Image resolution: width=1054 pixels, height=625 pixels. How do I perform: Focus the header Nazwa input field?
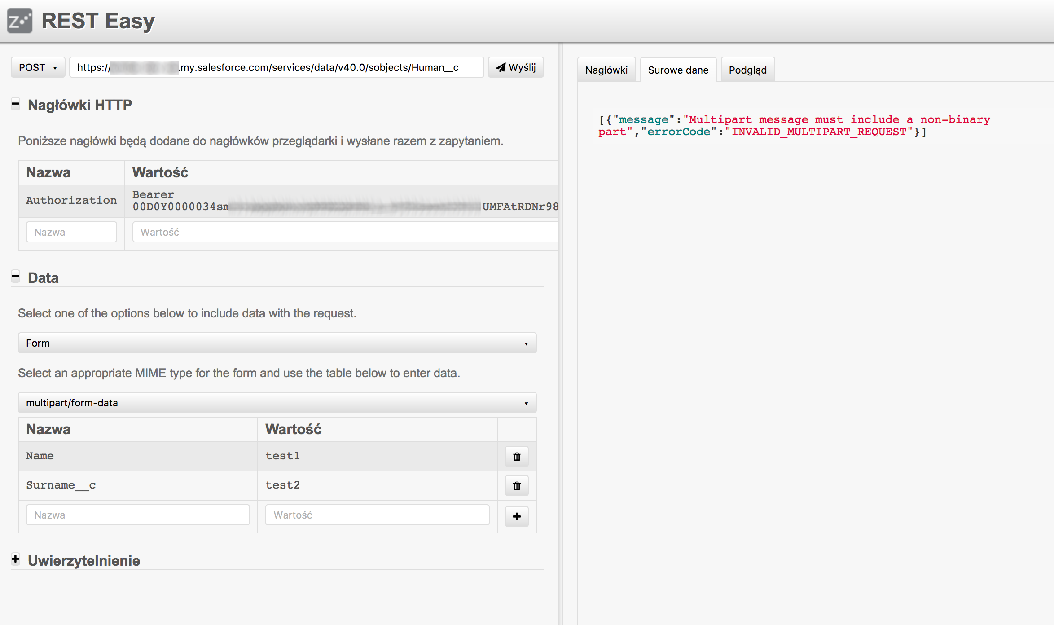[x=71, y=232]
